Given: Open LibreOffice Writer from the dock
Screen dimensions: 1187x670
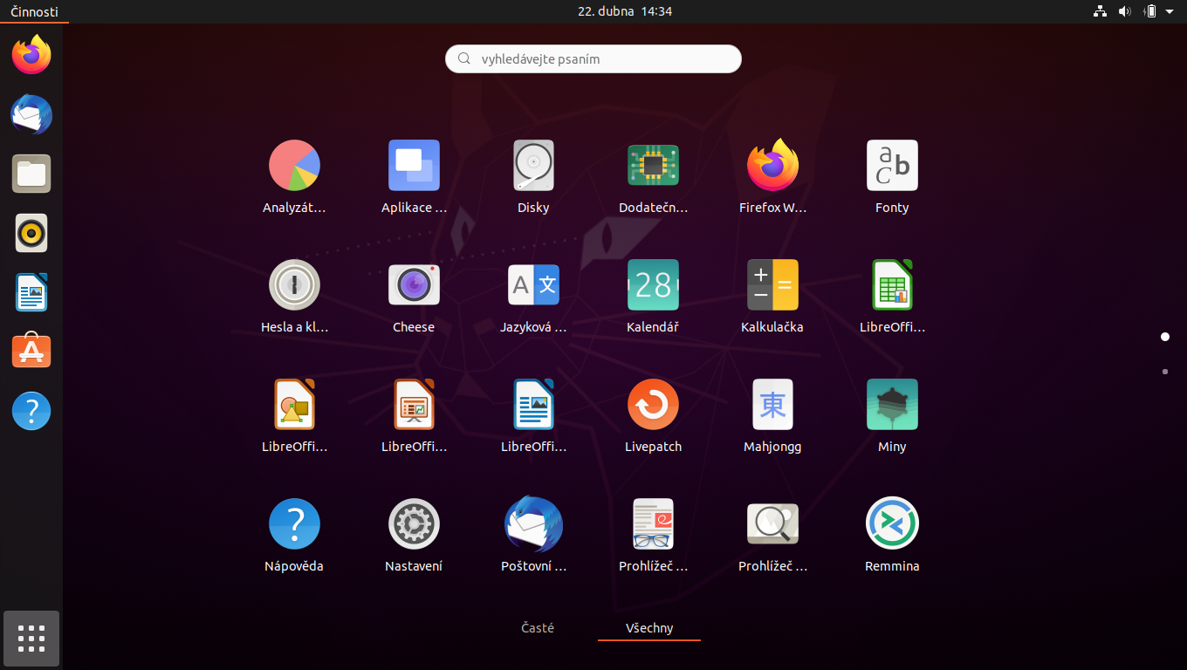Looking at the screenshot, I should (31, 292).
